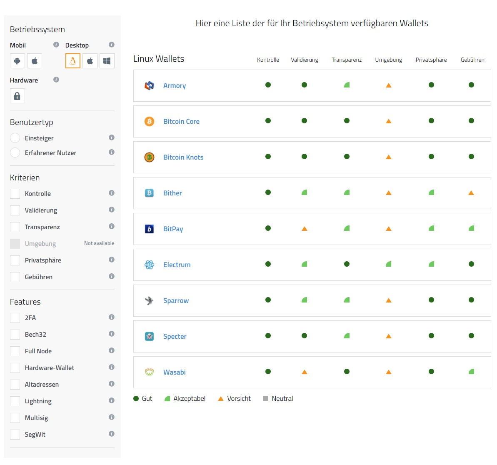Show info for Hardware-Wallet feature
The height and width of the screenshot is (465, 497).
pyautogui.click(x=112, y=367)
